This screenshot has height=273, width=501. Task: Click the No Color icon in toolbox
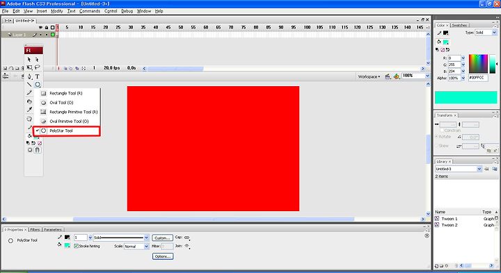point(40,143)
